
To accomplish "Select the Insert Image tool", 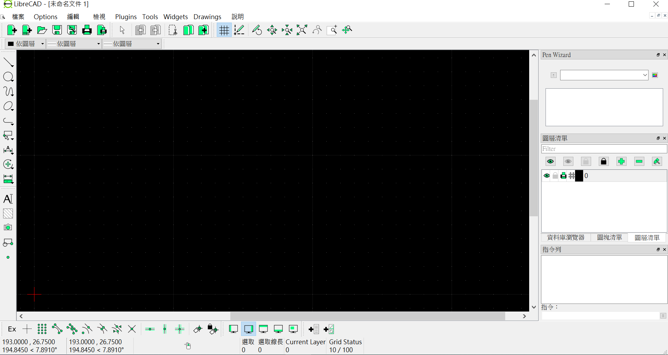I will pyautogui.click(x=8, y=227).
